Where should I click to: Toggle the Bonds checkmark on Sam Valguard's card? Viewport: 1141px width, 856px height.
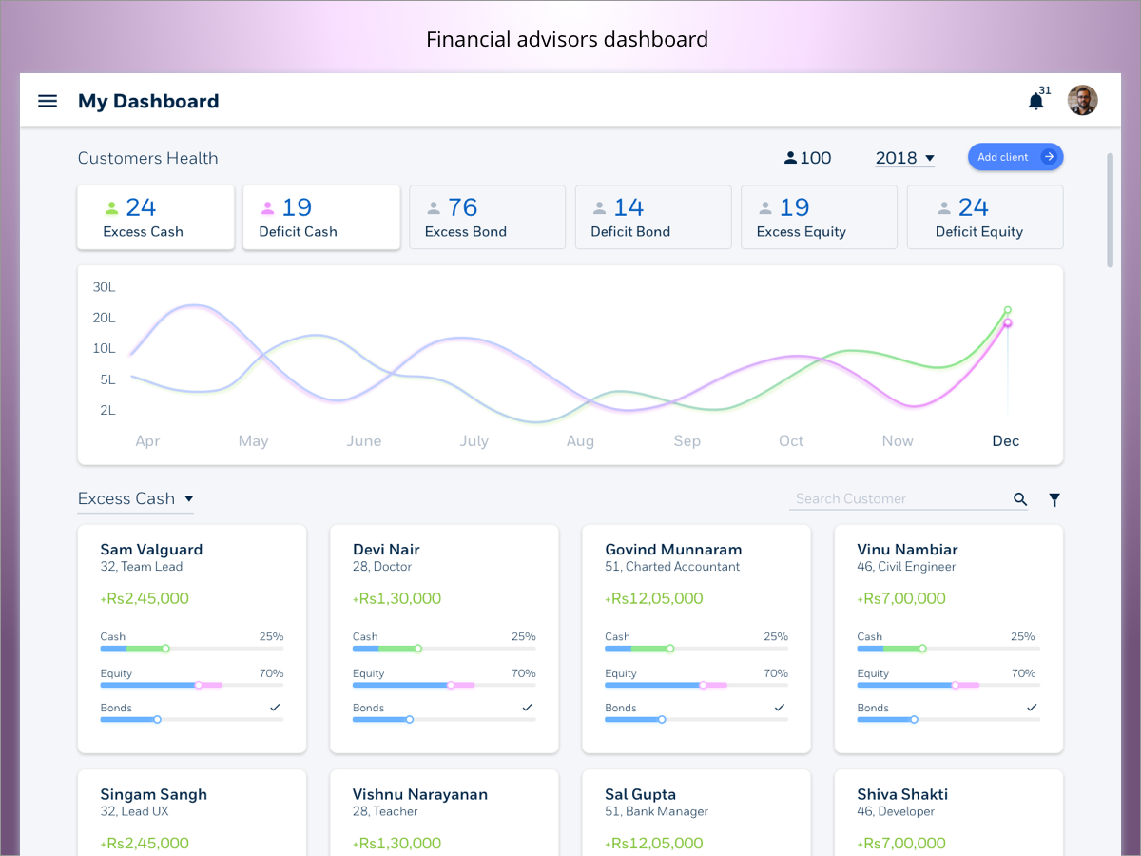pos(276,708)
